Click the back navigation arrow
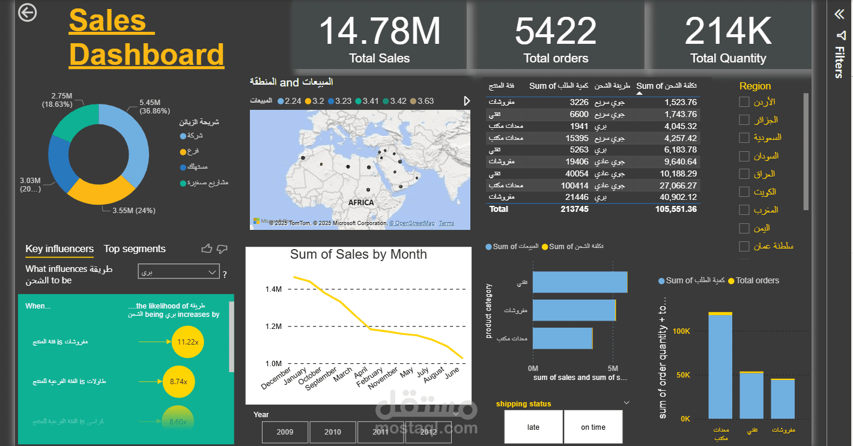This screenshot has height=446, width=853. point(26,13)
